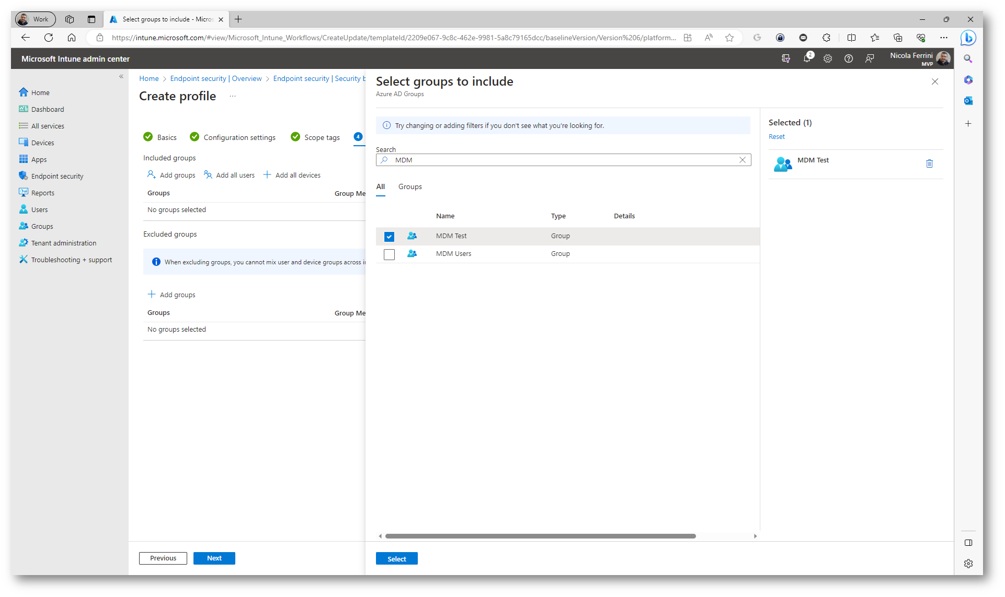Check the MDM Users group checkbox
Screen dimensions: 1005x597
click(x=389, y=254)
